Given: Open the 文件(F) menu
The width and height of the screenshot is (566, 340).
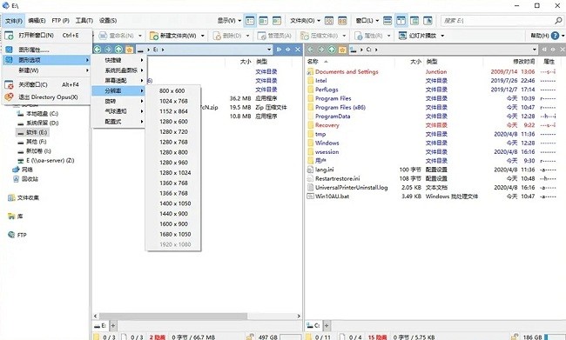Looking at the screenshot, I should (14, 21).
